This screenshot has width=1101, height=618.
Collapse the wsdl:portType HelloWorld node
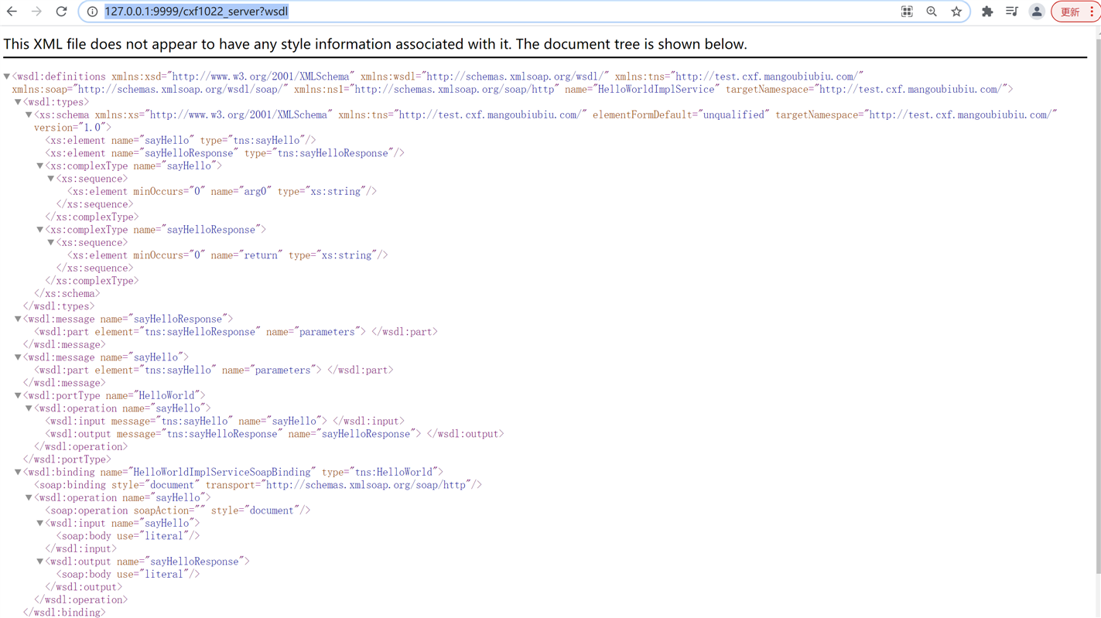[18, 395]
